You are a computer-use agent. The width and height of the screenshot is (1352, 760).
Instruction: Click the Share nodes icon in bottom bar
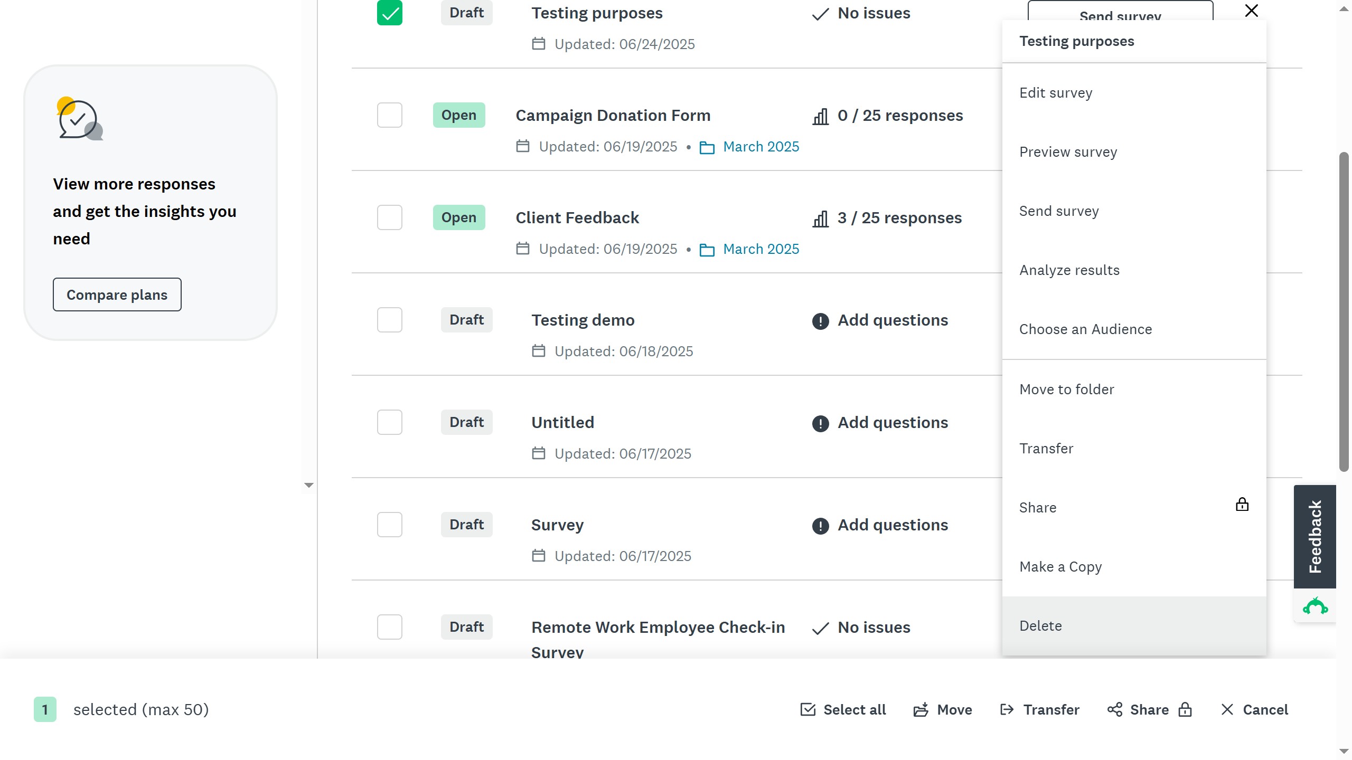[x=1115, y=709]
